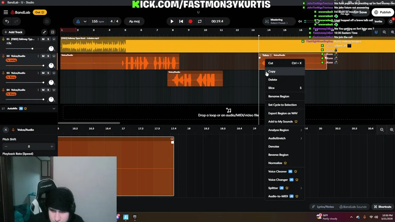Viewport: 395px width, 222px height.
Task: Adjust the track 02 pan knob
Action: click(51, 65)
